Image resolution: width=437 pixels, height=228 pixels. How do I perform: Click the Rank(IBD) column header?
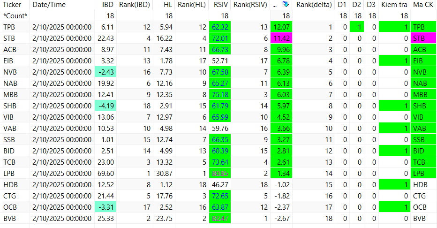[135, 5]
